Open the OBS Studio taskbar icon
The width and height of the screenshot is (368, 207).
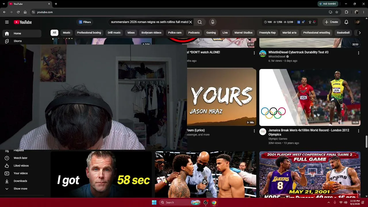(x=206, y=202)
